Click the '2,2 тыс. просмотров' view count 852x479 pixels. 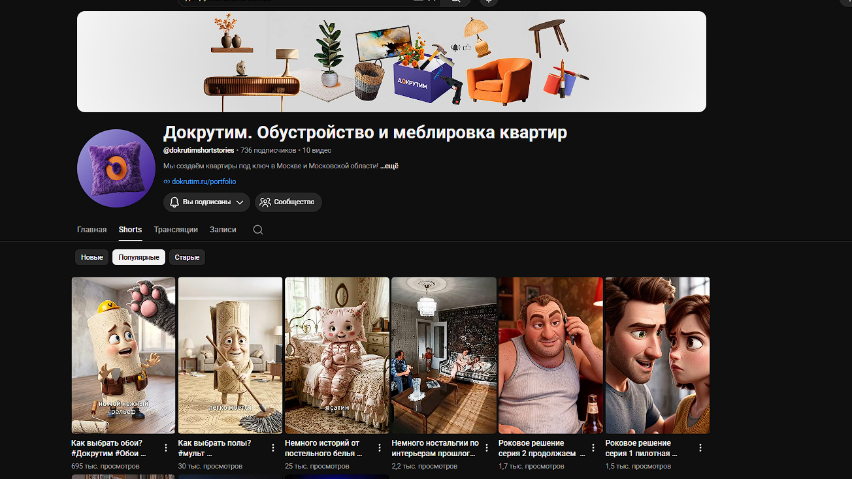click(425, 467)
